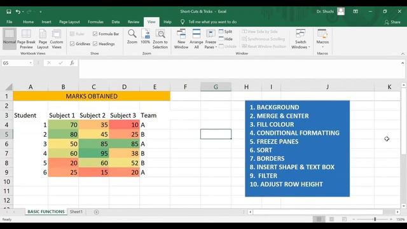Image resolution: width=407 pixels, height=229 pixels.
Task: Click zoom in plus button
Action: tap(391, 219)
